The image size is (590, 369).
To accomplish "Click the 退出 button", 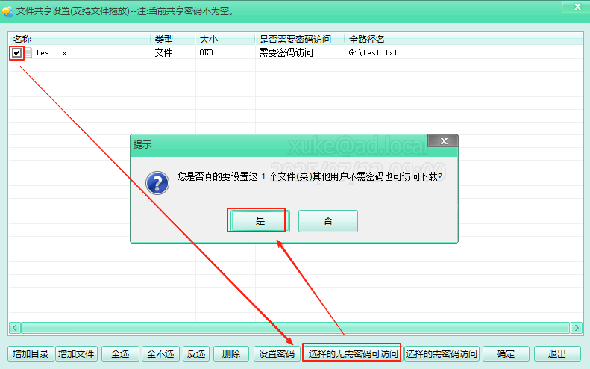I will (x=557, y=354).
